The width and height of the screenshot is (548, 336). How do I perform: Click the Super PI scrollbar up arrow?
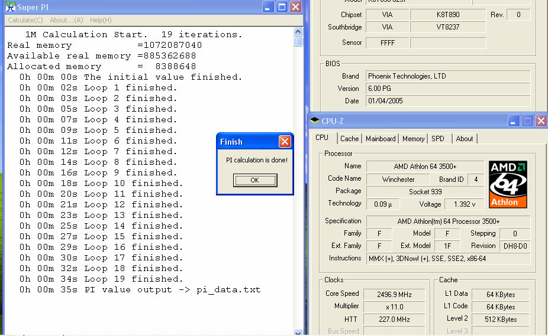pos(298,32)
